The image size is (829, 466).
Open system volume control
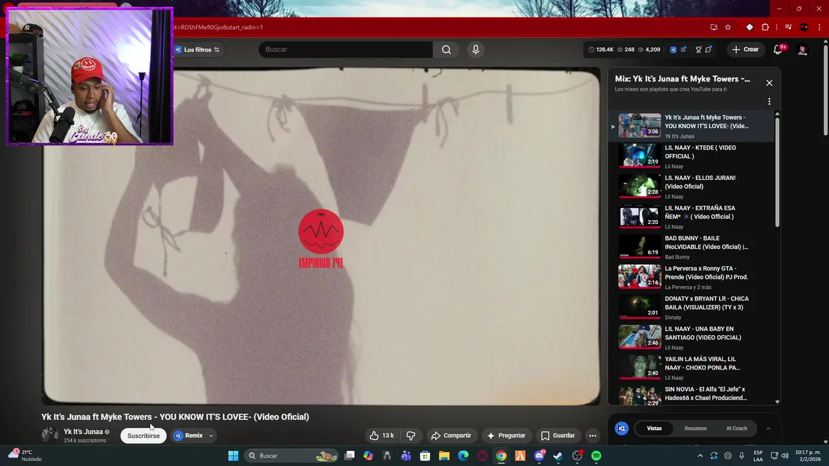tap(785, 456)
